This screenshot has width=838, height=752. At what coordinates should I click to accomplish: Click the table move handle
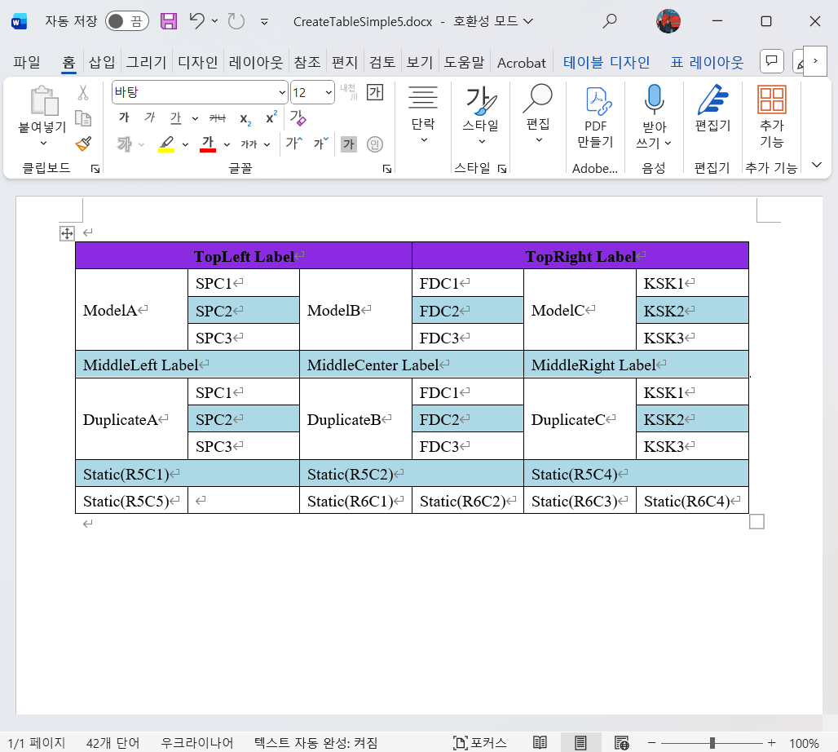click(x=67, y=234)
